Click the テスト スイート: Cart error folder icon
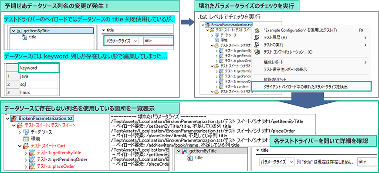 [26, 146]
